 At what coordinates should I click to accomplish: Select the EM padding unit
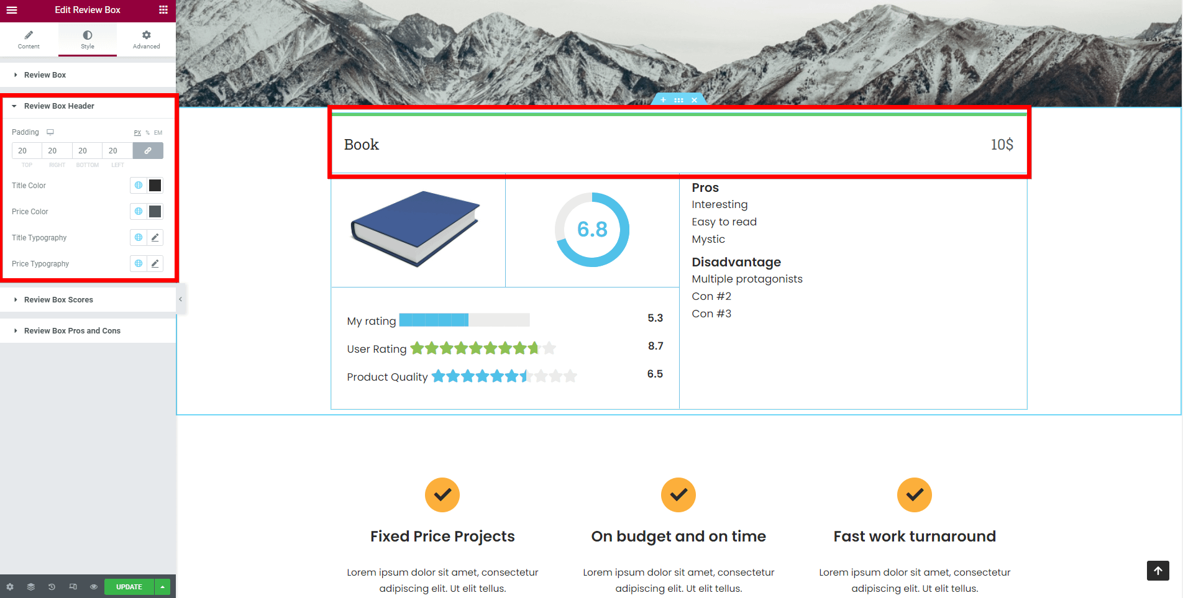pos(158,133)
